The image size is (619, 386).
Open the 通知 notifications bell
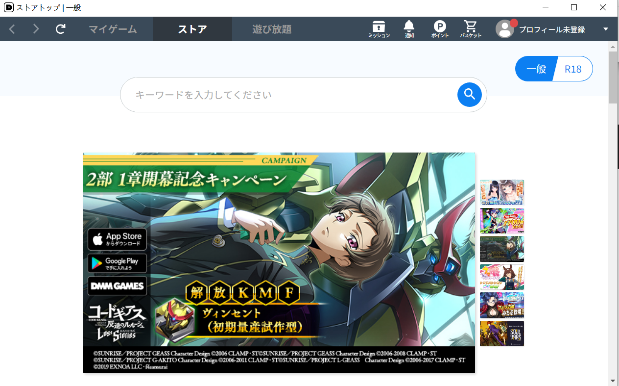[x=409, y=29]
